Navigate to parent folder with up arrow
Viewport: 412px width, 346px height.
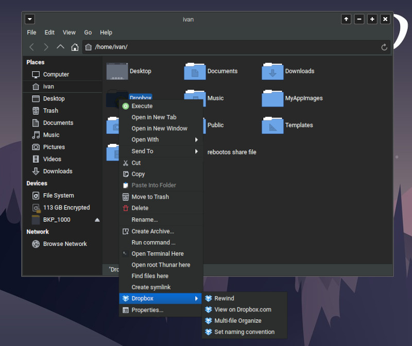coord(60,47)
